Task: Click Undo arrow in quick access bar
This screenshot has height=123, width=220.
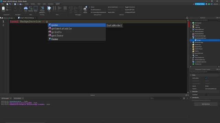Action: pos(10,4)
